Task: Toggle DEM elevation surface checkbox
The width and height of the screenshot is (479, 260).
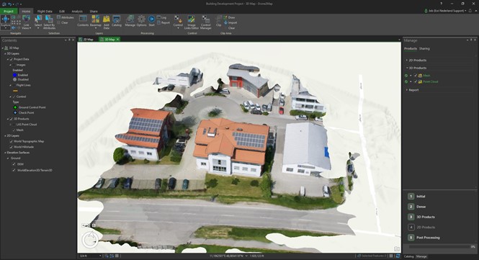Action: click(14, 164)
